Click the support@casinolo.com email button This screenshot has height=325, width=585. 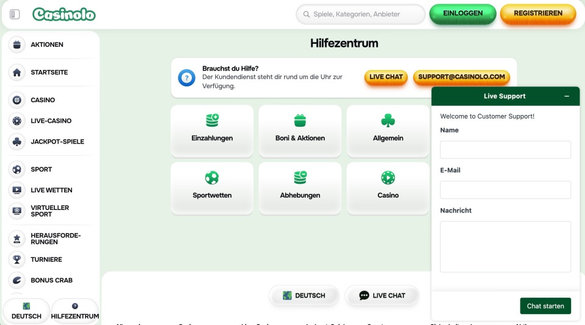[x=461, y=77]
